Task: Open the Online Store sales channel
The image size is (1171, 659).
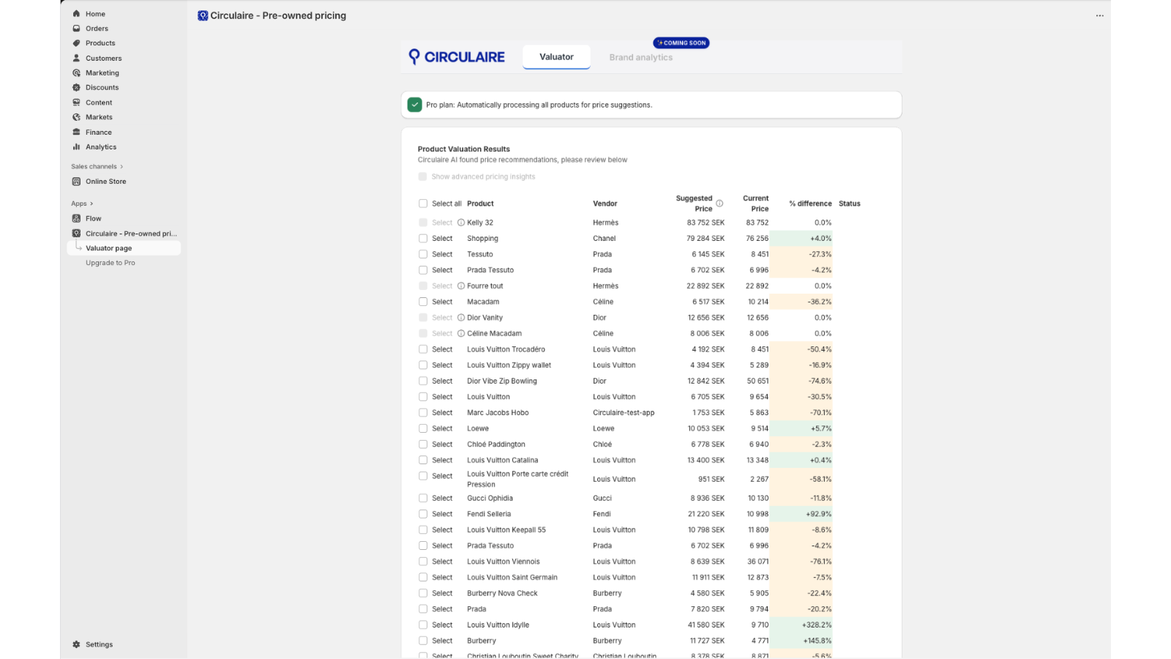Action: point(105,182)
